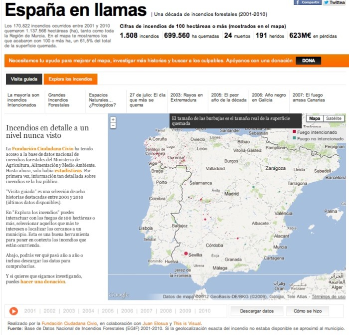
Task: Click teal 'Fuego no intencionado' legend swatch
Action: tap(294, 138)
